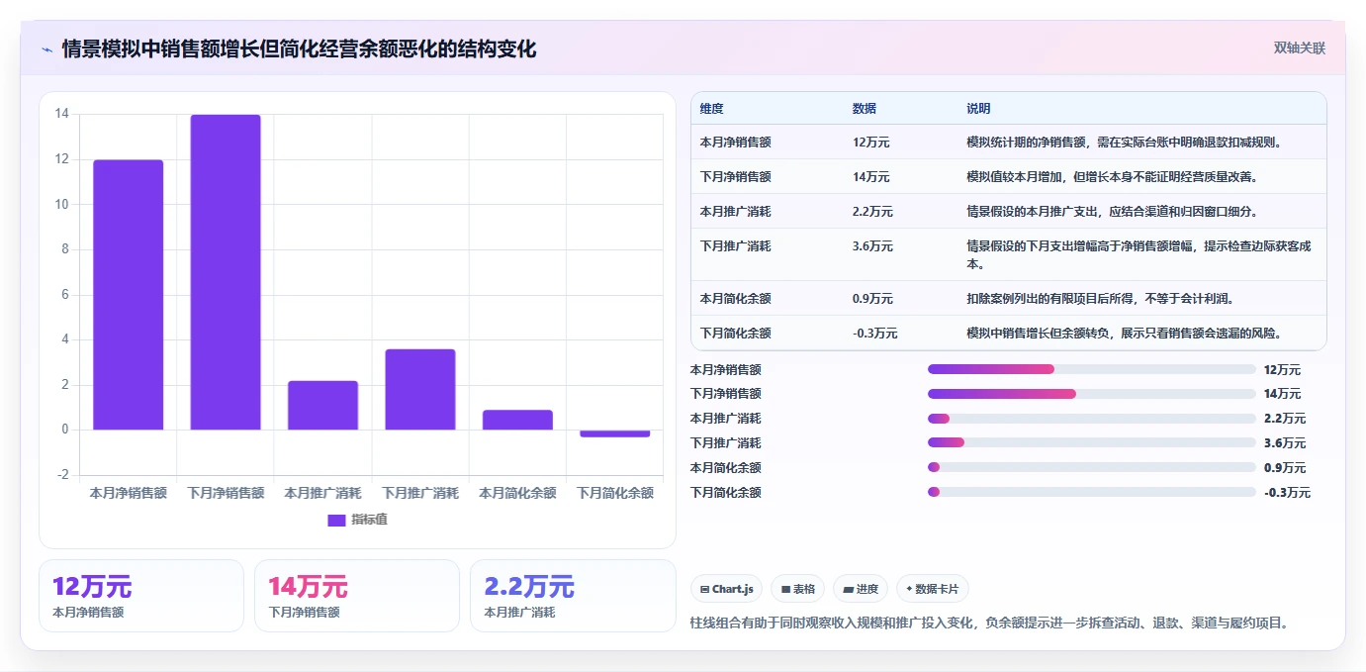The image size is (1366, 672).
Task: Click the table cell 3.6万元
Action: 872,246
